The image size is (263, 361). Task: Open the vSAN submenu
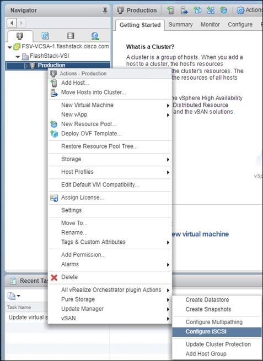point(110,319)
